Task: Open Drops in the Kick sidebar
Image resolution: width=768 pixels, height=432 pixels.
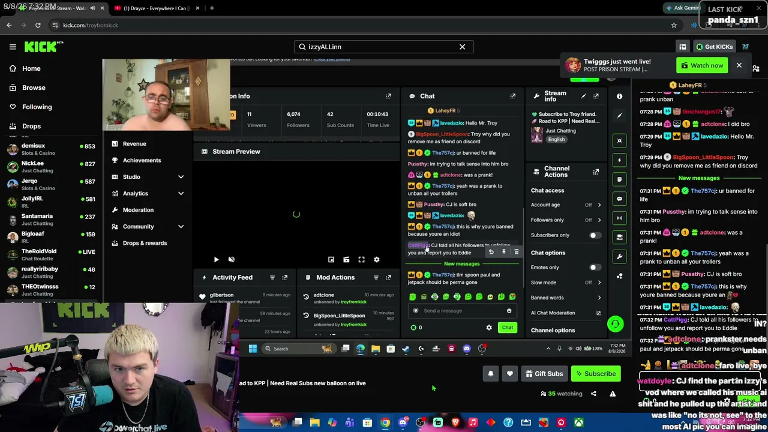Action: click(31, 126)
